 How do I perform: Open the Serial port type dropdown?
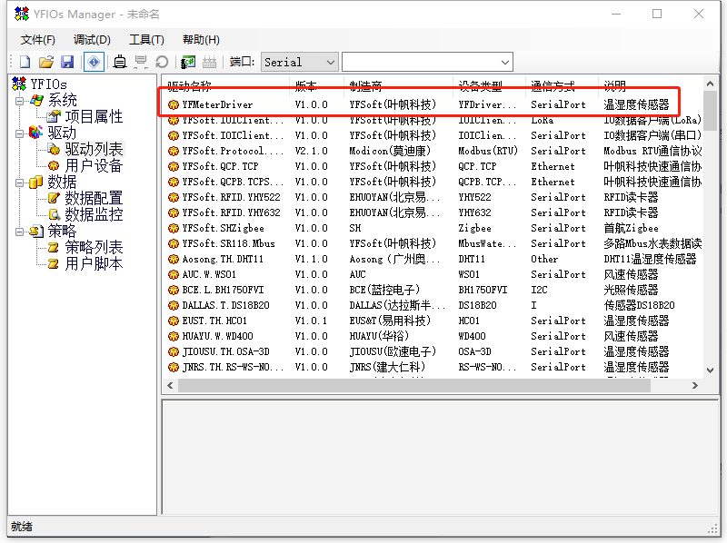pyautogui.click(x=300, y=62)
